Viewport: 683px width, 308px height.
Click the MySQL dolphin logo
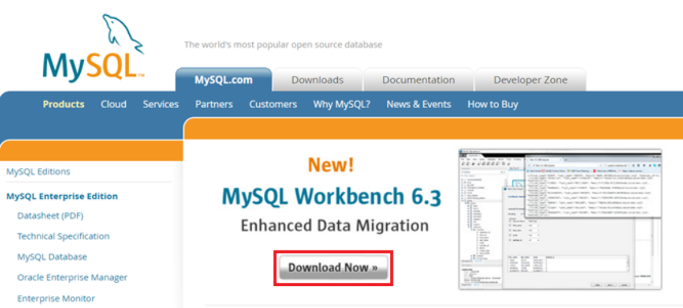pos(94,48)
